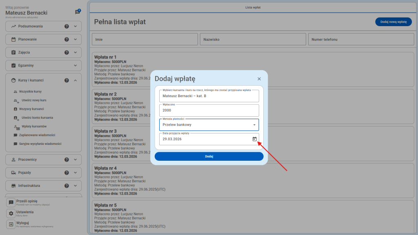
Task: Click help icon next to Planowanie
Action: (67, 40)
